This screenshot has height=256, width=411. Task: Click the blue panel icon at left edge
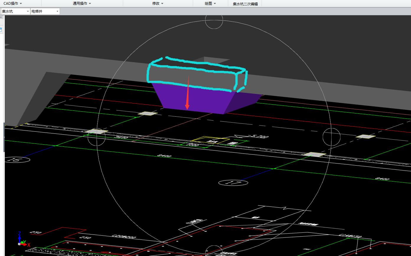point(1,29)
